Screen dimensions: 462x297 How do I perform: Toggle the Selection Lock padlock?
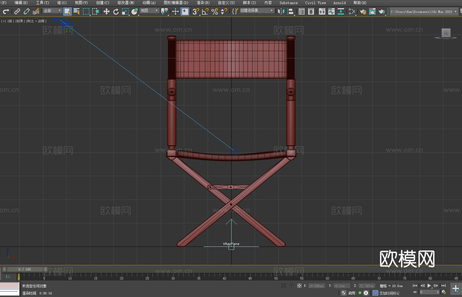[x=291, y=286]
